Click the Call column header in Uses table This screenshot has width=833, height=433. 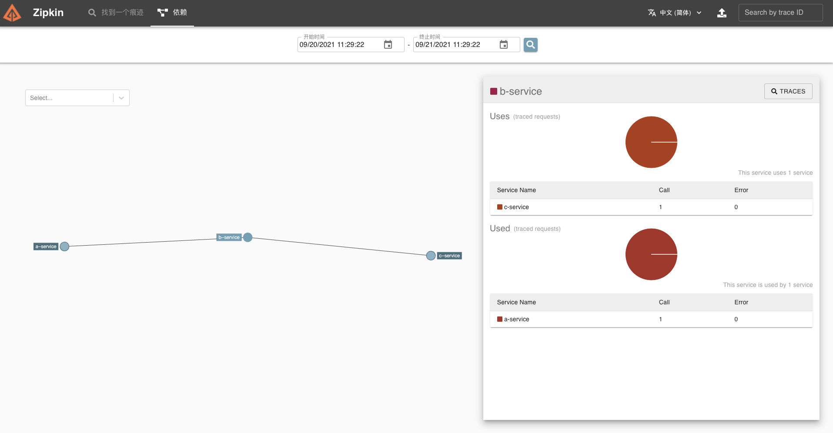[664, 190]
